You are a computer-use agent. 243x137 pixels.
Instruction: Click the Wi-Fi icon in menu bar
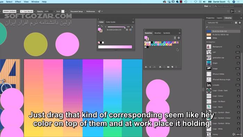[195, 2]
